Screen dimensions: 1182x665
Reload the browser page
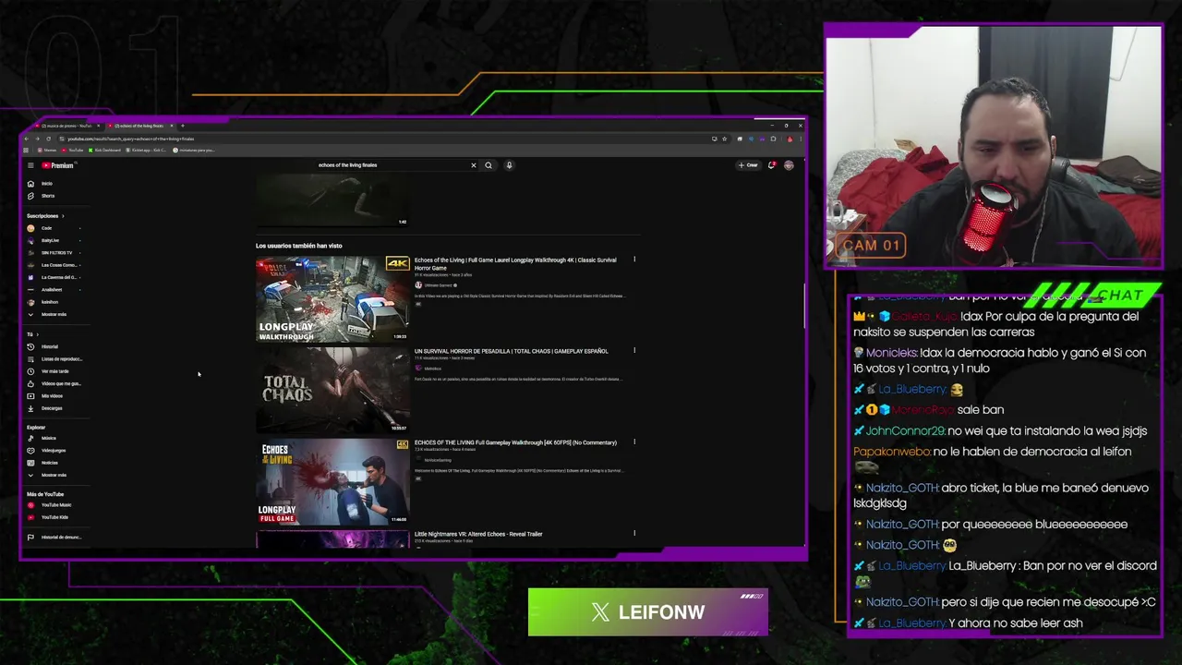(x=49, y=139)
